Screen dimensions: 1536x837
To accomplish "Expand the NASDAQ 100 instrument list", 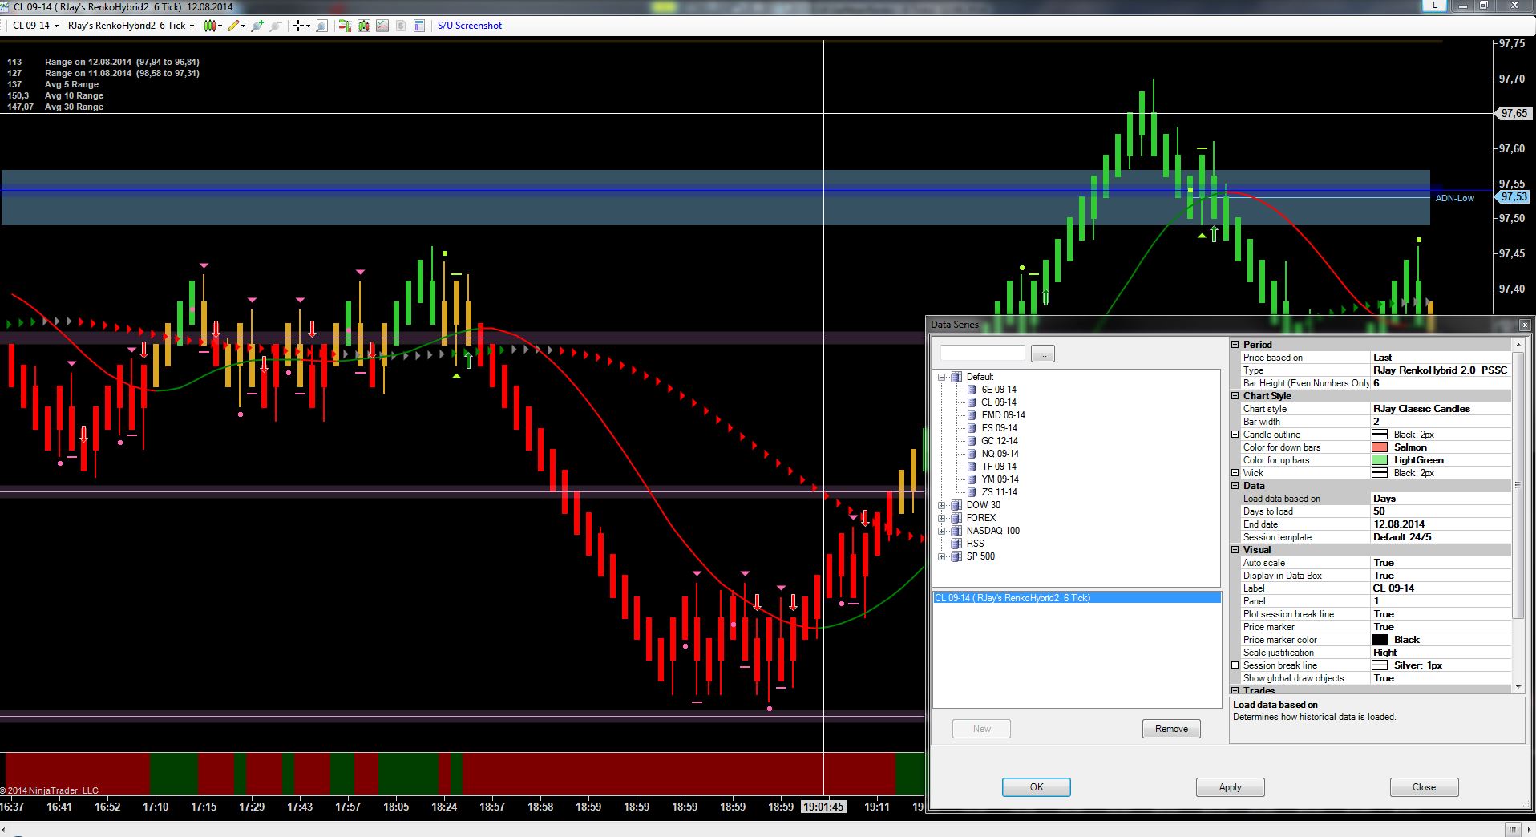I will (x=942, y=531).
